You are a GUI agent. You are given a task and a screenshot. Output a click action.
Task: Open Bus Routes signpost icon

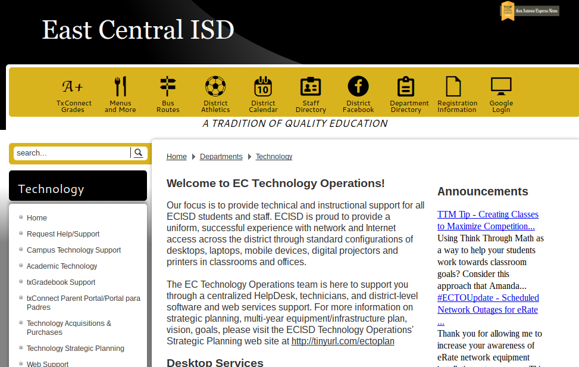tap(168, 87)
